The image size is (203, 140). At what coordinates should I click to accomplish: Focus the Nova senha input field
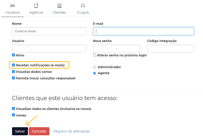pos(116,49)
